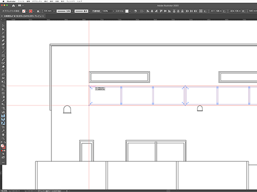Select the Rectangle tool
Screen dimensions: 257x192
pyautogui.click(x=3, y=56)
